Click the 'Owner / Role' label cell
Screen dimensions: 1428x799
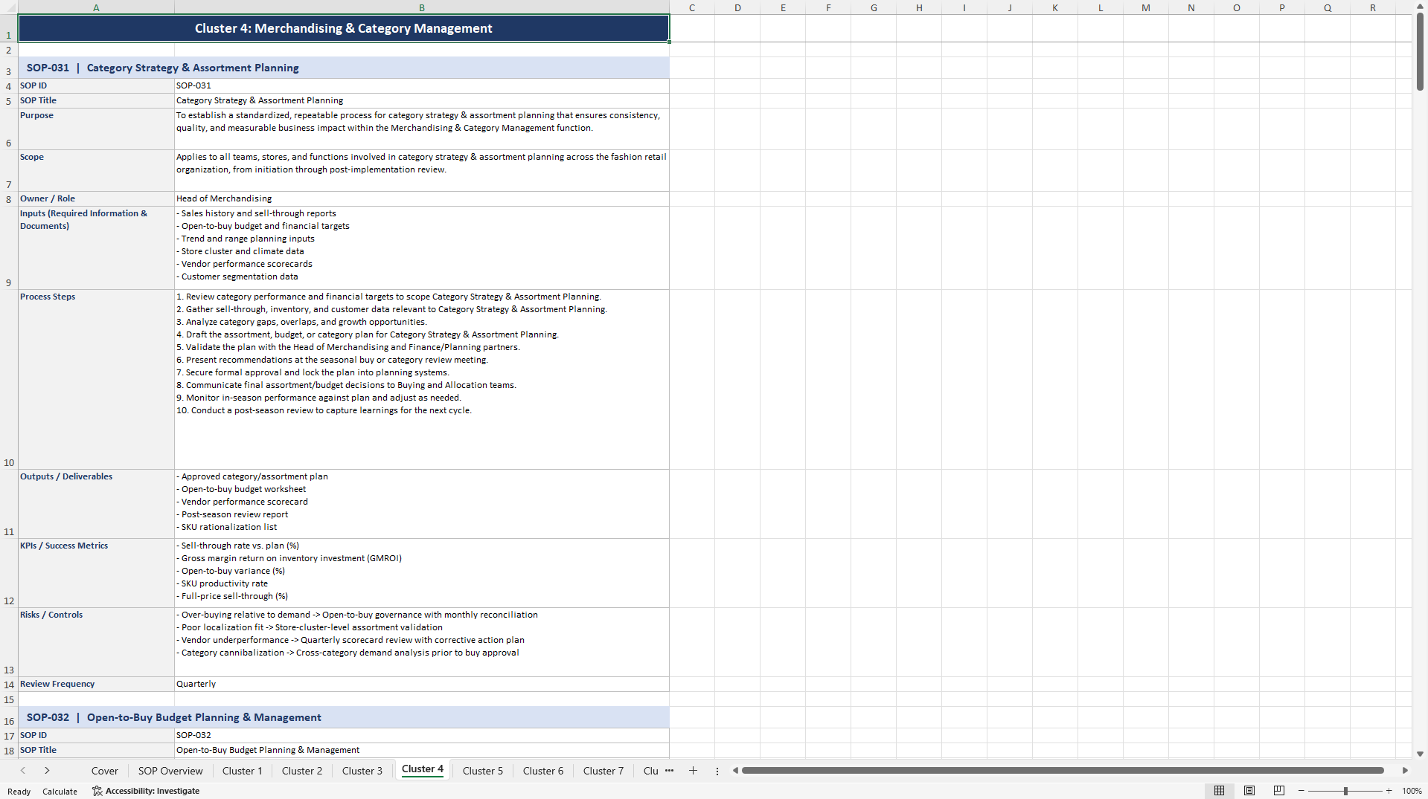click(x=96, y=198)
